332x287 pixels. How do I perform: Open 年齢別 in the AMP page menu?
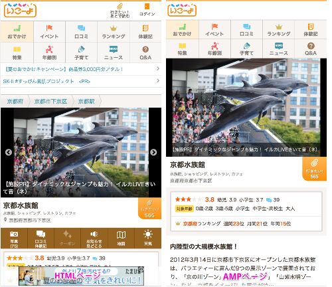point(214,49)
